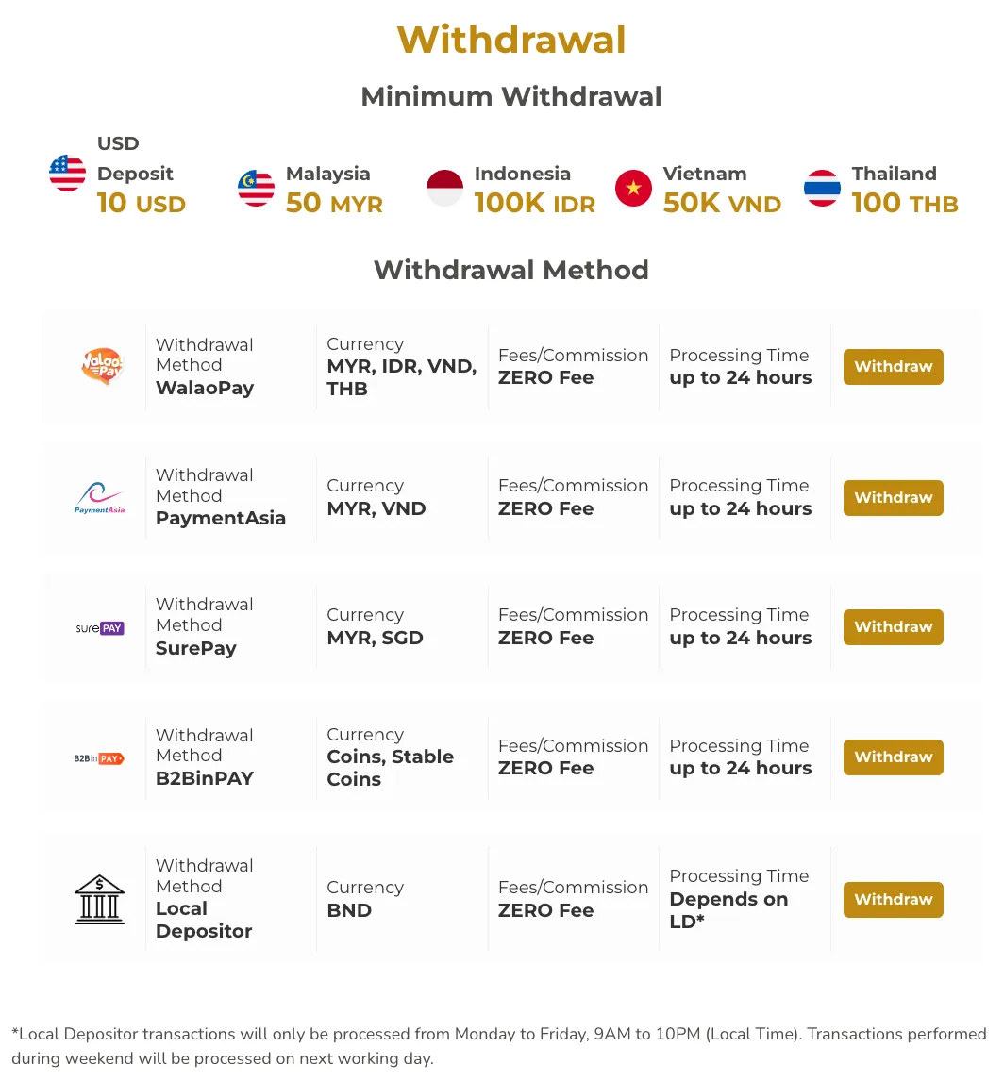Click the Malaysia flag icon
Screen dimensions: 1004x1081
tap(256, 188)
